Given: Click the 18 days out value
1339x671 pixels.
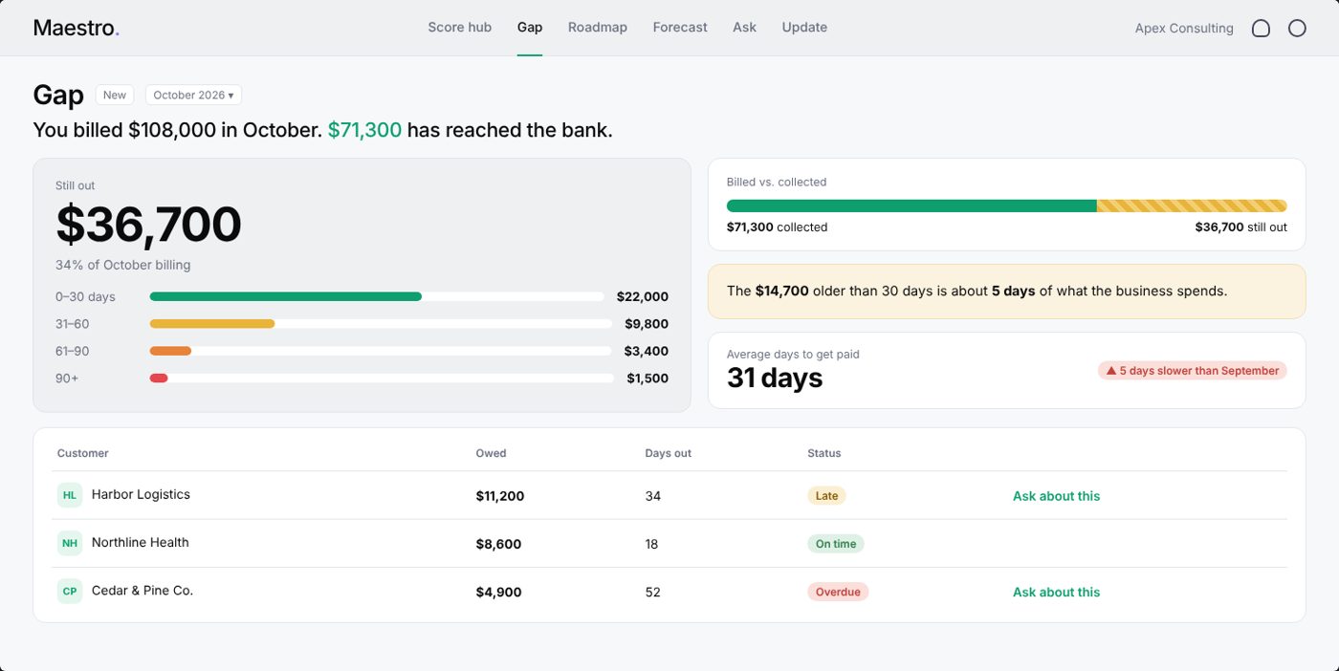Looking at the screenshot, I should click(651, 544).
